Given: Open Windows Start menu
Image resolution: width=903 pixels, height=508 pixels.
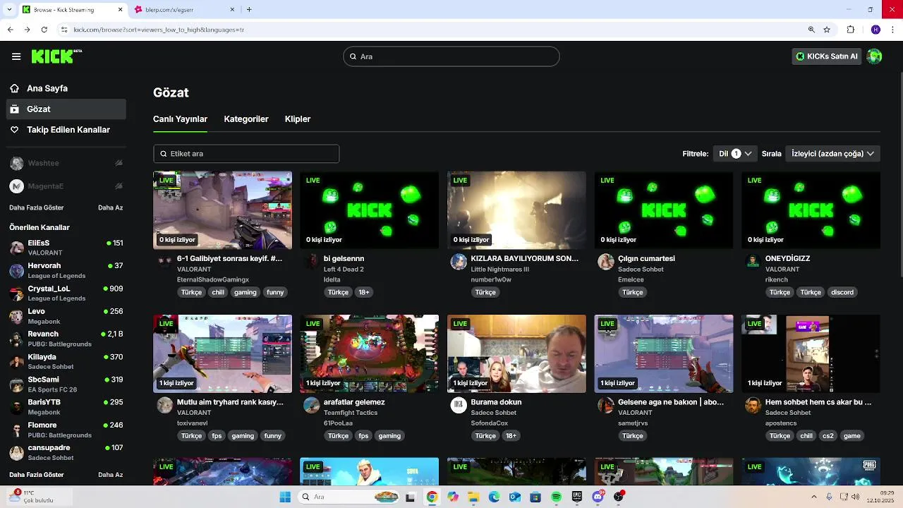Looking at the screenshot, I should tap(285, 497).
